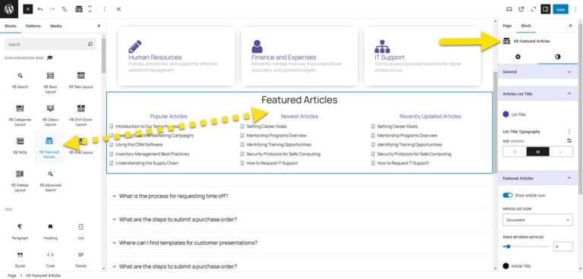Screen dimensions: 583x279
Task: Open List Title Typography options menu
Action: pos(569,131)
